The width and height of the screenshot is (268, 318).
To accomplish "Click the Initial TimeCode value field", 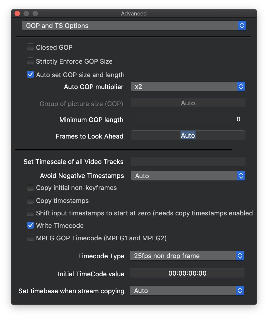I will pos(187,273).
